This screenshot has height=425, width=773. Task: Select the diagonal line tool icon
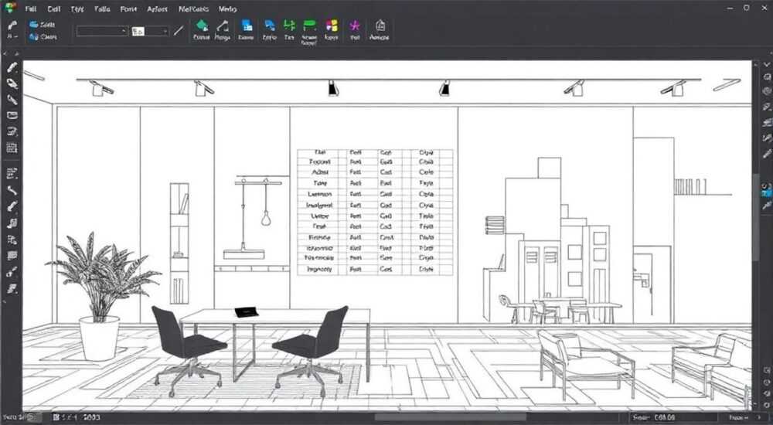179,31
